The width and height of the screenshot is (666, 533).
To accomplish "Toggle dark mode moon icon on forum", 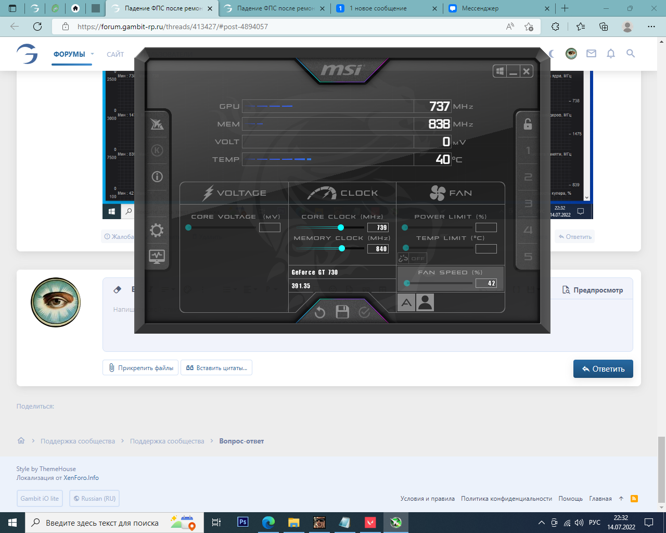I will [x=553, y=53].
